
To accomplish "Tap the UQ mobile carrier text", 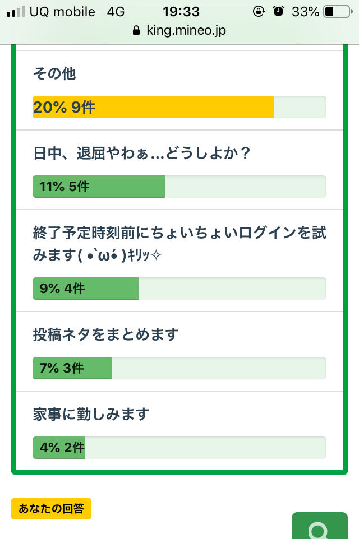I will 62,11.
